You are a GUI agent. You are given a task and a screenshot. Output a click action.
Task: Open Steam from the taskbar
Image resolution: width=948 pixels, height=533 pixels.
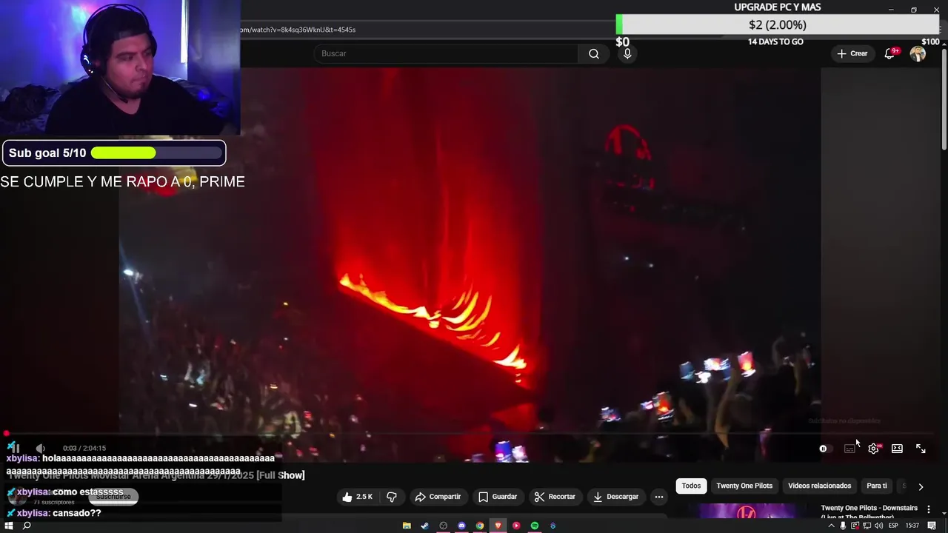[425, 526]
